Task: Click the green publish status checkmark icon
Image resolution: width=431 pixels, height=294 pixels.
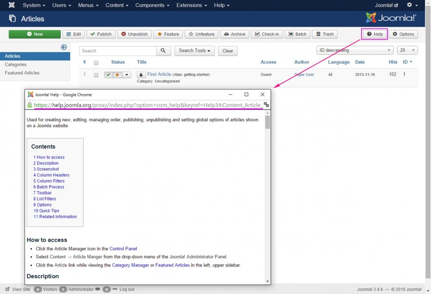Action: tap(109, 75)
